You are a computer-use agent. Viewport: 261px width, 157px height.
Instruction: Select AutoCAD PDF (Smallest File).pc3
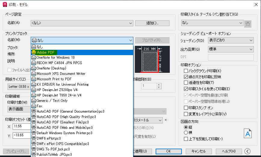(82, 122)
